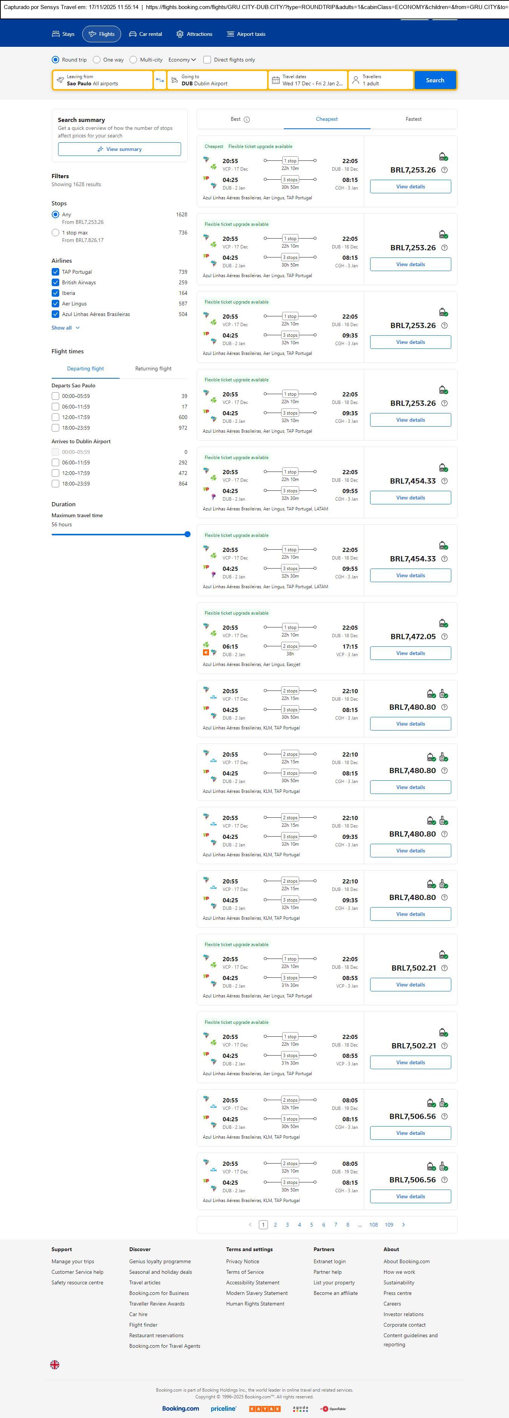Open Airport taxis from the top navigation
The width and height of the screenshot is (509, 1418).
246,34
